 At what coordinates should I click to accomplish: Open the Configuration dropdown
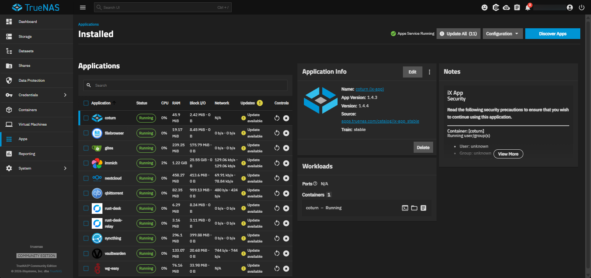click(503, 34)
